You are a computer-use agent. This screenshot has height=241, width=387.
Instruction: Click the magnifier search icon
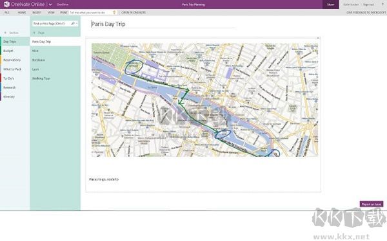pos(73,23)
